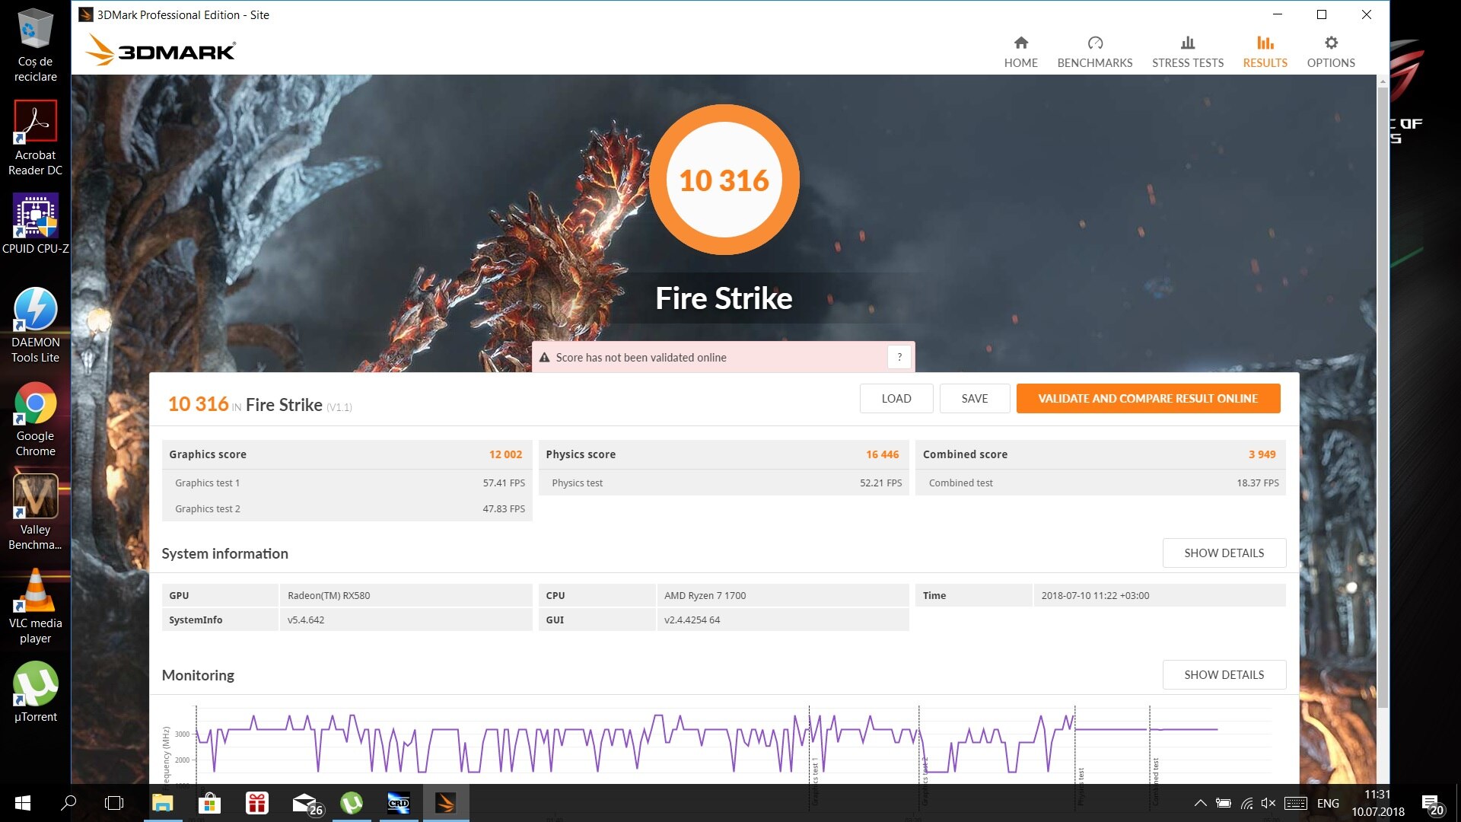The width and height of the screenshot is (1461, 822).
Task: Open touch keyboard tray icon
Action: tap(1295, 803)
